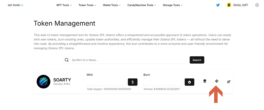The width and height of the screenshot is (264, 110).
Task: Click the SOARTY token logo
Action: click(x=43, y=82)
